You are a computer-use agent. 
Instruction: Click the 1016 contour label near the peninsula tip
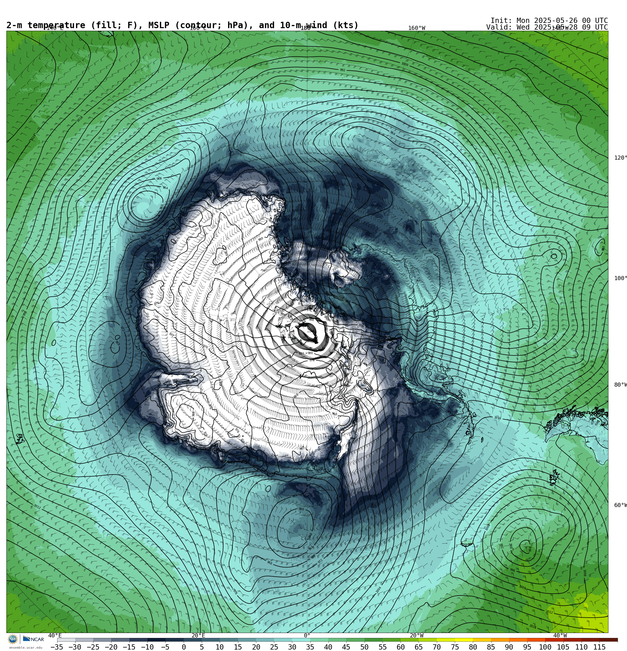tap(498, 418)
